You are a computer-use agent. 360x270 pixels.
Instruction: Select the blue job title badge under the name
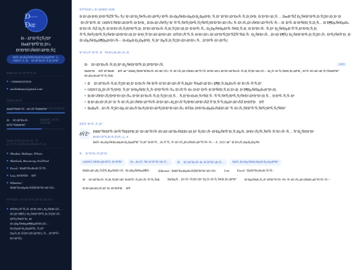(x=36, y=59)
